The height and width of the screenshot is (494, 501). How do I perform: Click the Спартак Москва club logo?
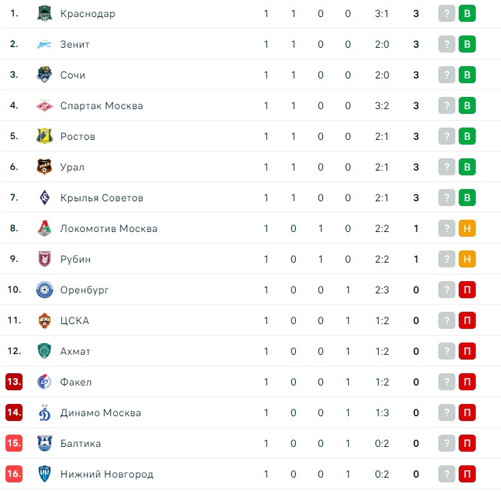point(44,106)
